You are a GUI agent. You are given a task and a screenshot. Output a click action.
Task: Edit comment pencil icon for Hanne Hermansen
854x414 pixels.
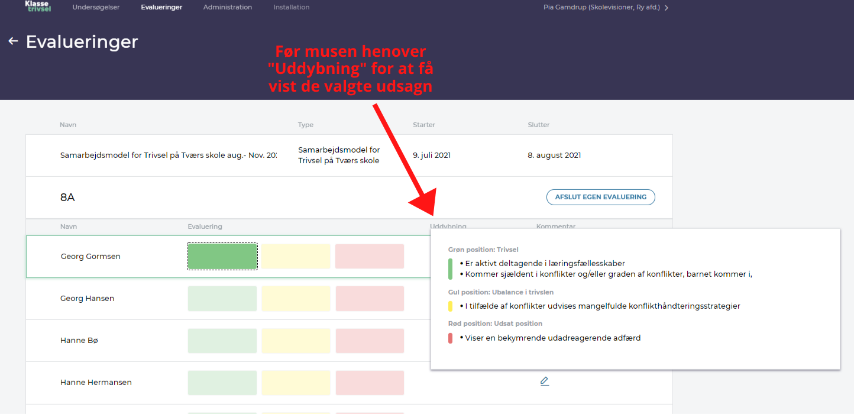click(x=545, y=381)
